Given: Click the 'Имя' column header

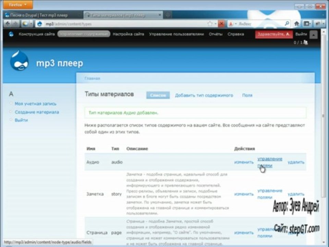Looking at the screenshot, I should 91,149.
